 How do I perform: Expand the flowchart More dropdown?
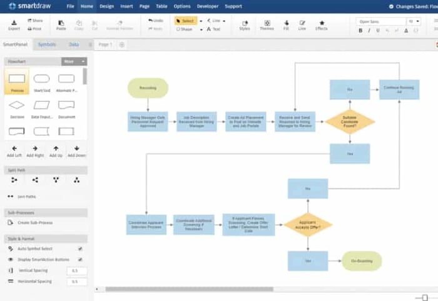pos(74,61)
